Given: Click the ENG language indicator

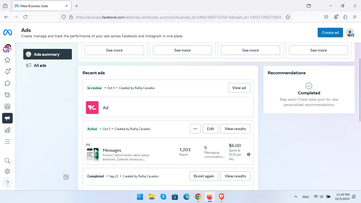Looking at the screenshot, I should click(306, 197).
